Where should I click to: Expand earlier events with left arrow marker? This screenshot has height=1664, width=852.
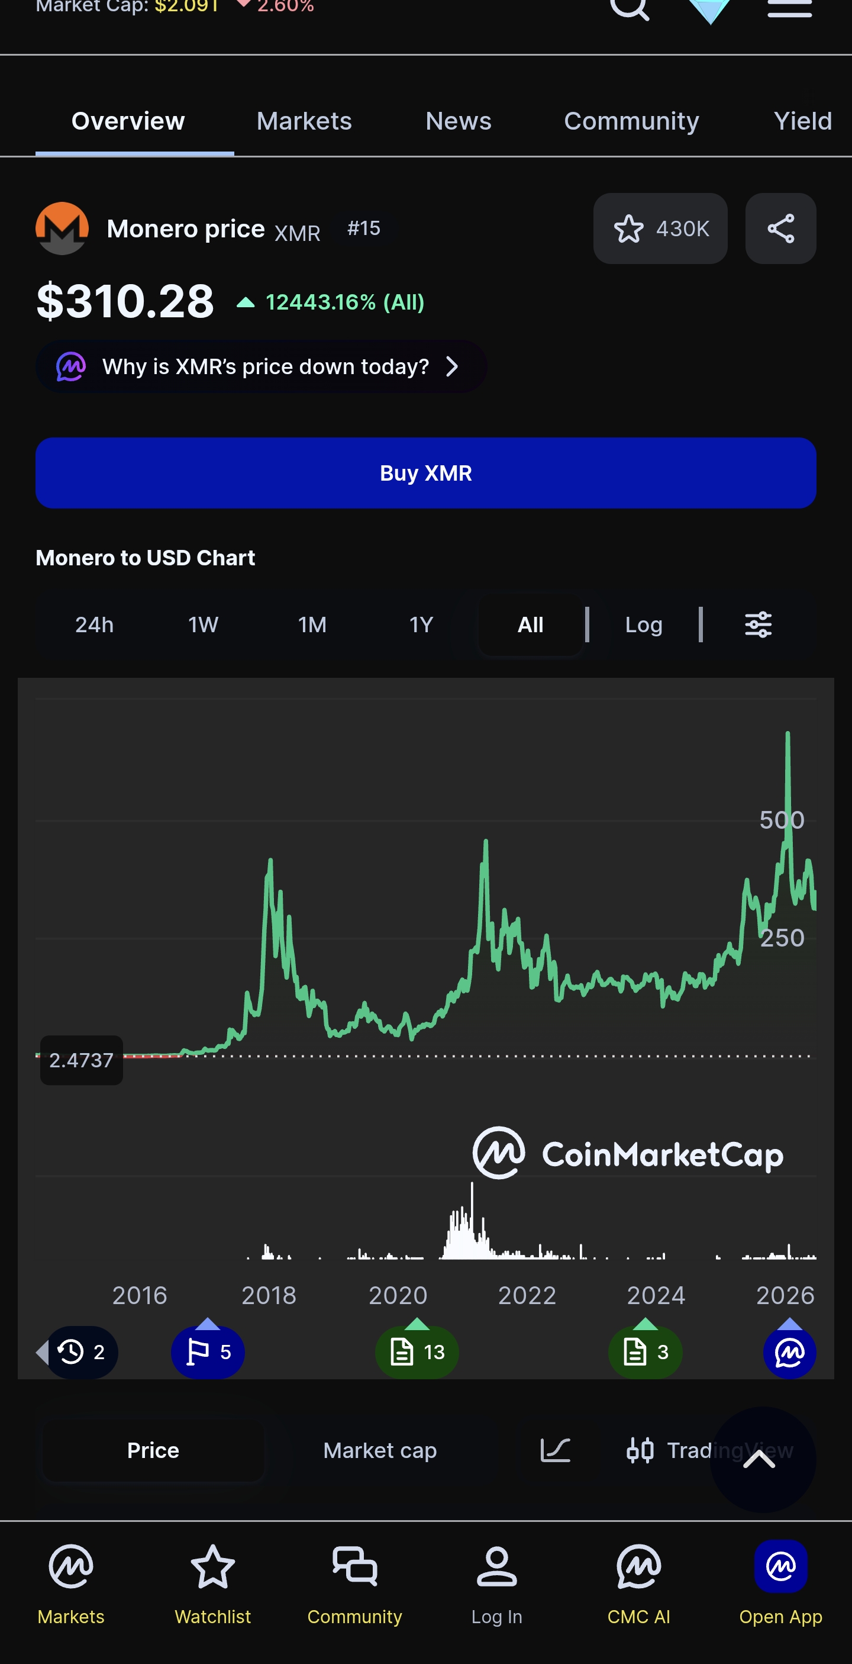coord(42,1352)
